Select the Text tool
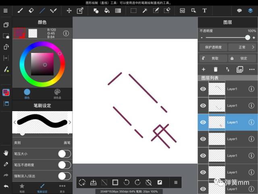258x194 pixels. pos(204,11)
